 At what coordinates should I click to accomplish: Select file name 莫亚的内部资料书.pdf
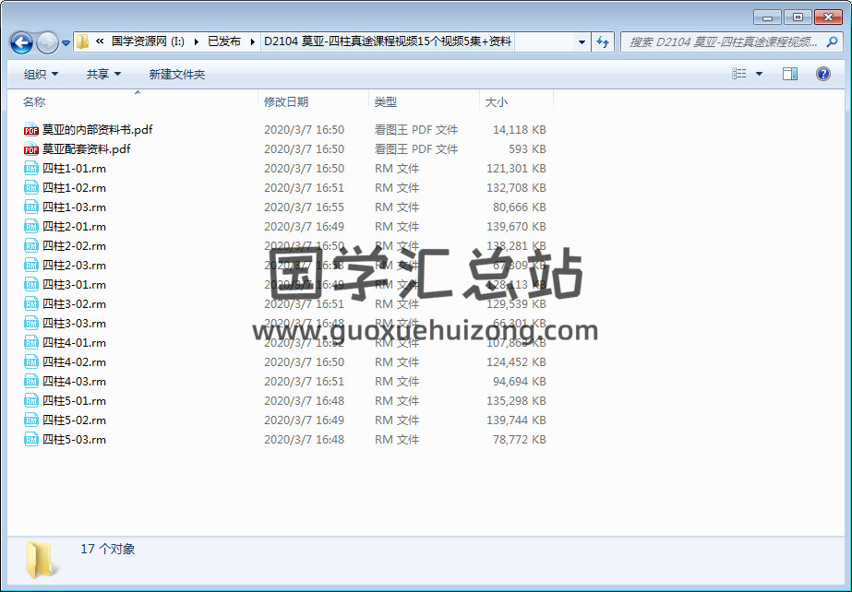[x=97, y=130]
